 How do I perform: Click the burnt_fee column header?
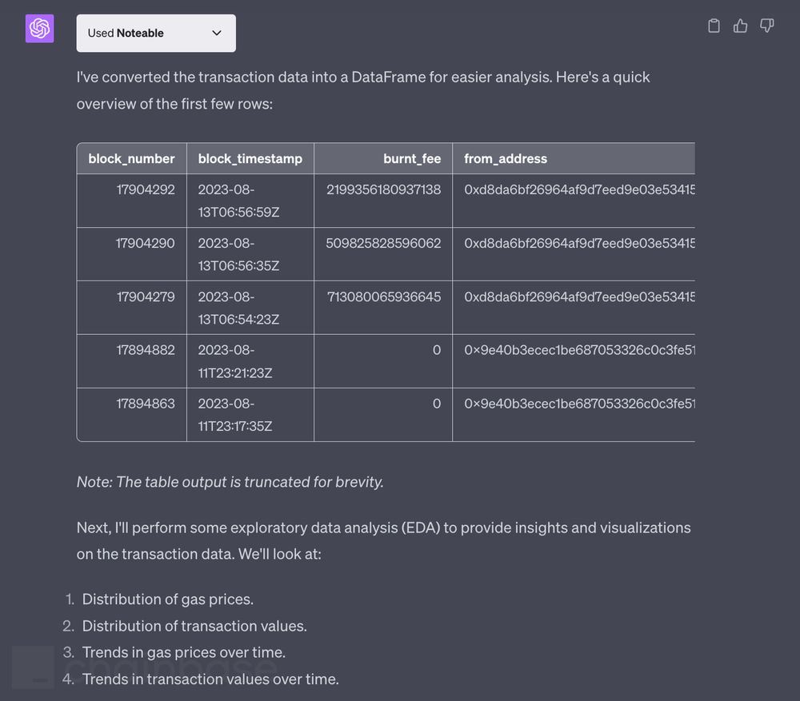(x=412, y=158)
